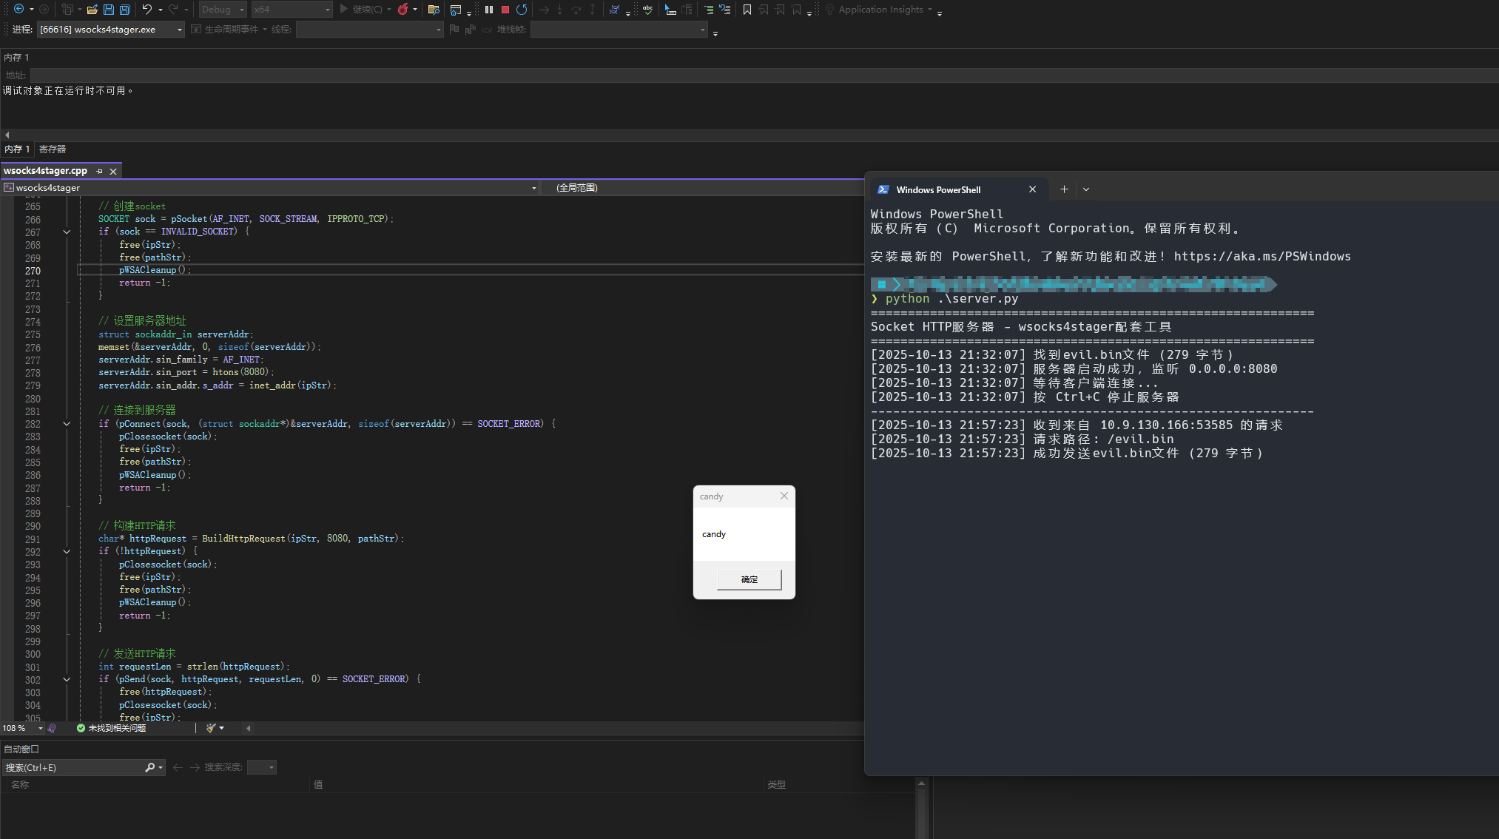Switch to the 寄存器 tab

[53, 149]
